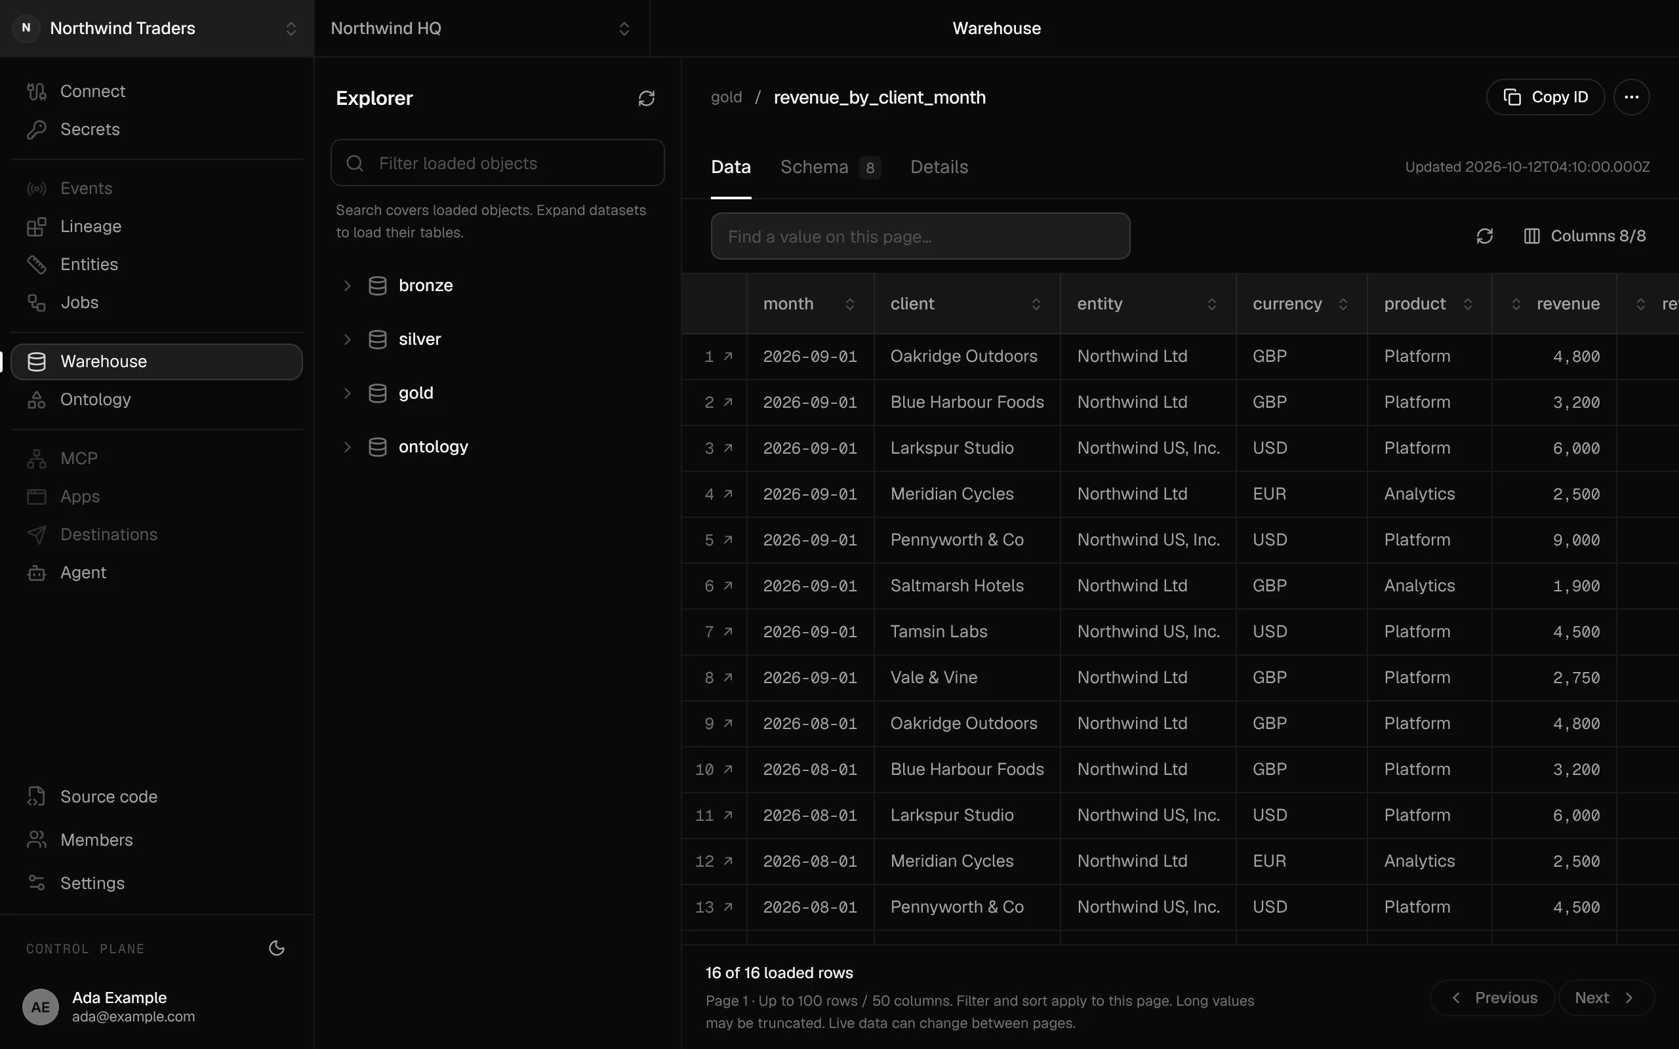
Task: Click the 9,000 revenue value
Action: pos(1575,540)
